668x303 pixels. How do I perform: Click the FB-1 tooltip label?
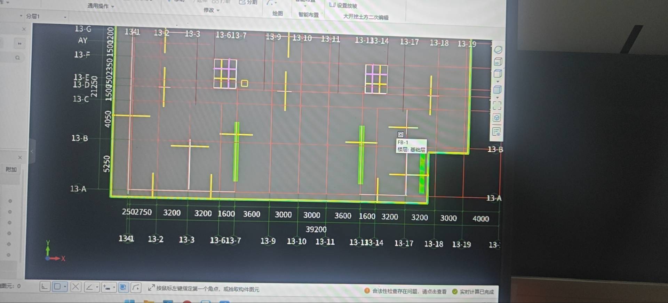(x=411, y=146)
